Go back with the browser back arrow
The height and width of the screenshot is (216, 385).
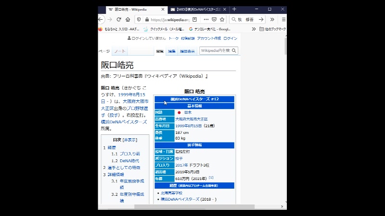[101, 19]
